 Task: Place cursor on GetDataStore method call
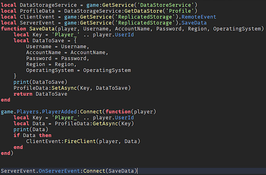click(x=143, y=11)
